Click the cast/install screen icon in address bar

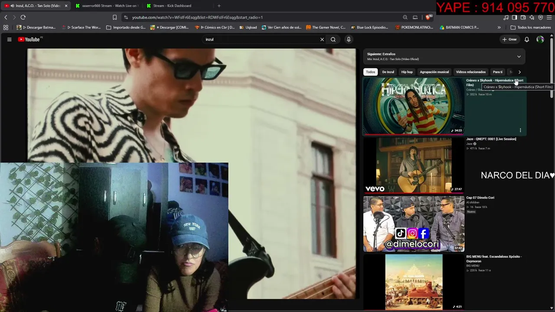pos(415,17)
